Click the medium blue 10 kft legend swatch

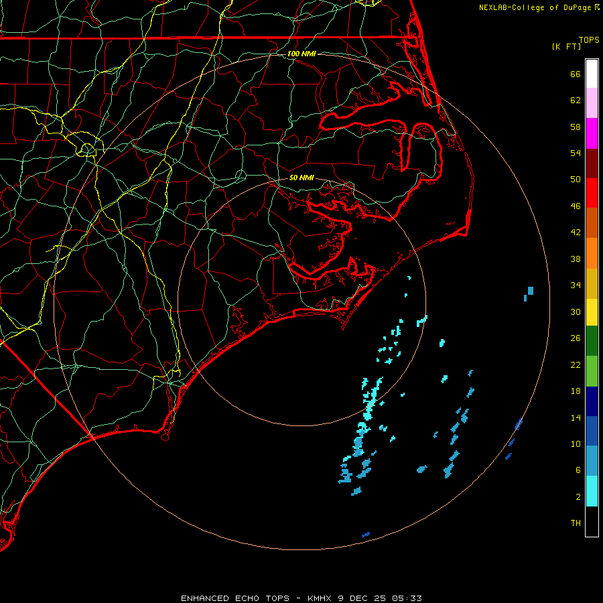592,431
